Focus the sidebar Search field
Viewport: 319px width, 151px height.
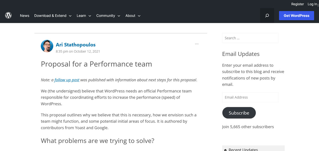[x=250, y=38]
